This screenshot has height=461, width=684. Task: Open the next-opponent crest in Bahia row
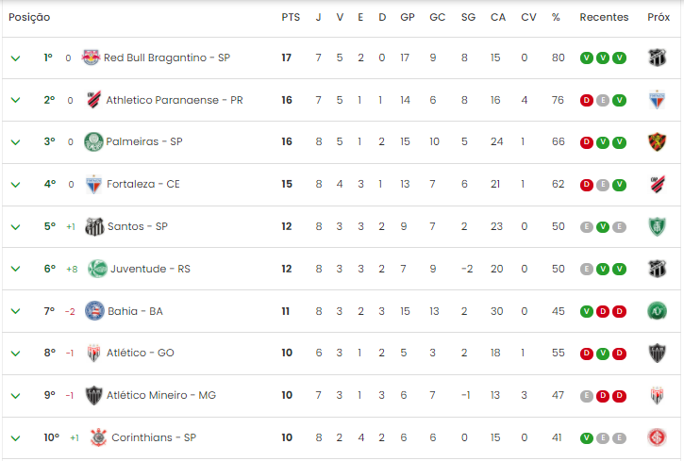[657, 311]
